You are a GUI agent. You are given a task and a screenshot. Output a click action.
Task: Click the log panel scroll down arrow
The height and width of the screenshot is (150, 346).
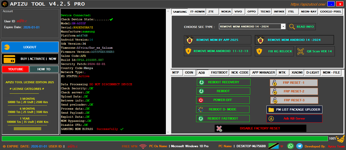coord(168,132)
